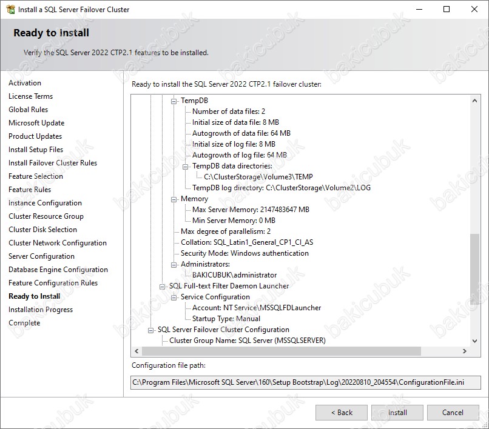Collapse the TempDB data directories node

(185, 167)
